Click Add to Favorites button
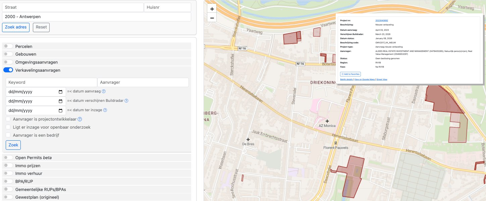Image resolution: width=486 pixels, height=201 pixels. [350, 74]
